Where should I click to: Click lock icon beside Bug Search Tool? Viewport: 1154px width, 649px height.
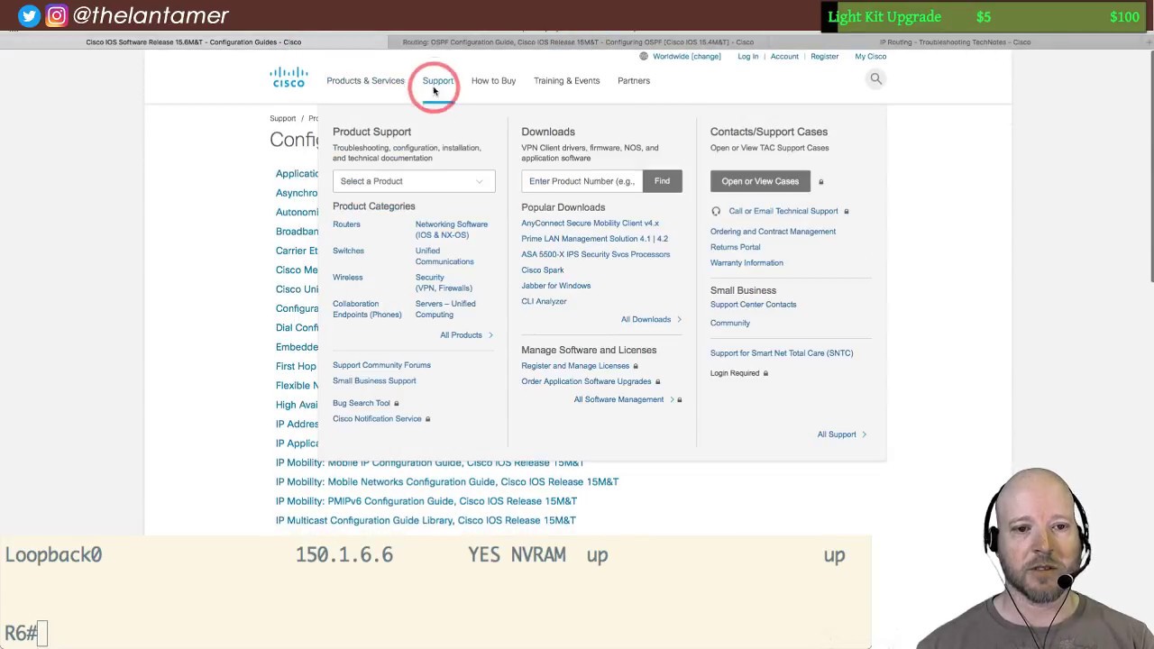pos(396,403)
